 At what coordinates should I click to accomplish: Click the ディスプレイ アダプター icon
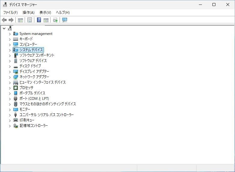(x=16, y=72)
